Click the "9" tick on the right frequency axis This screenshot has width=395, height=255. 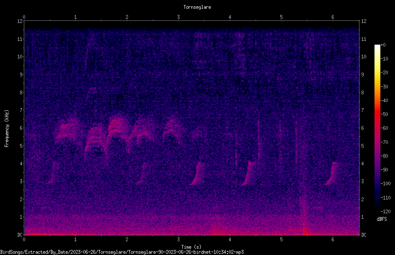[x=362, y=75]
